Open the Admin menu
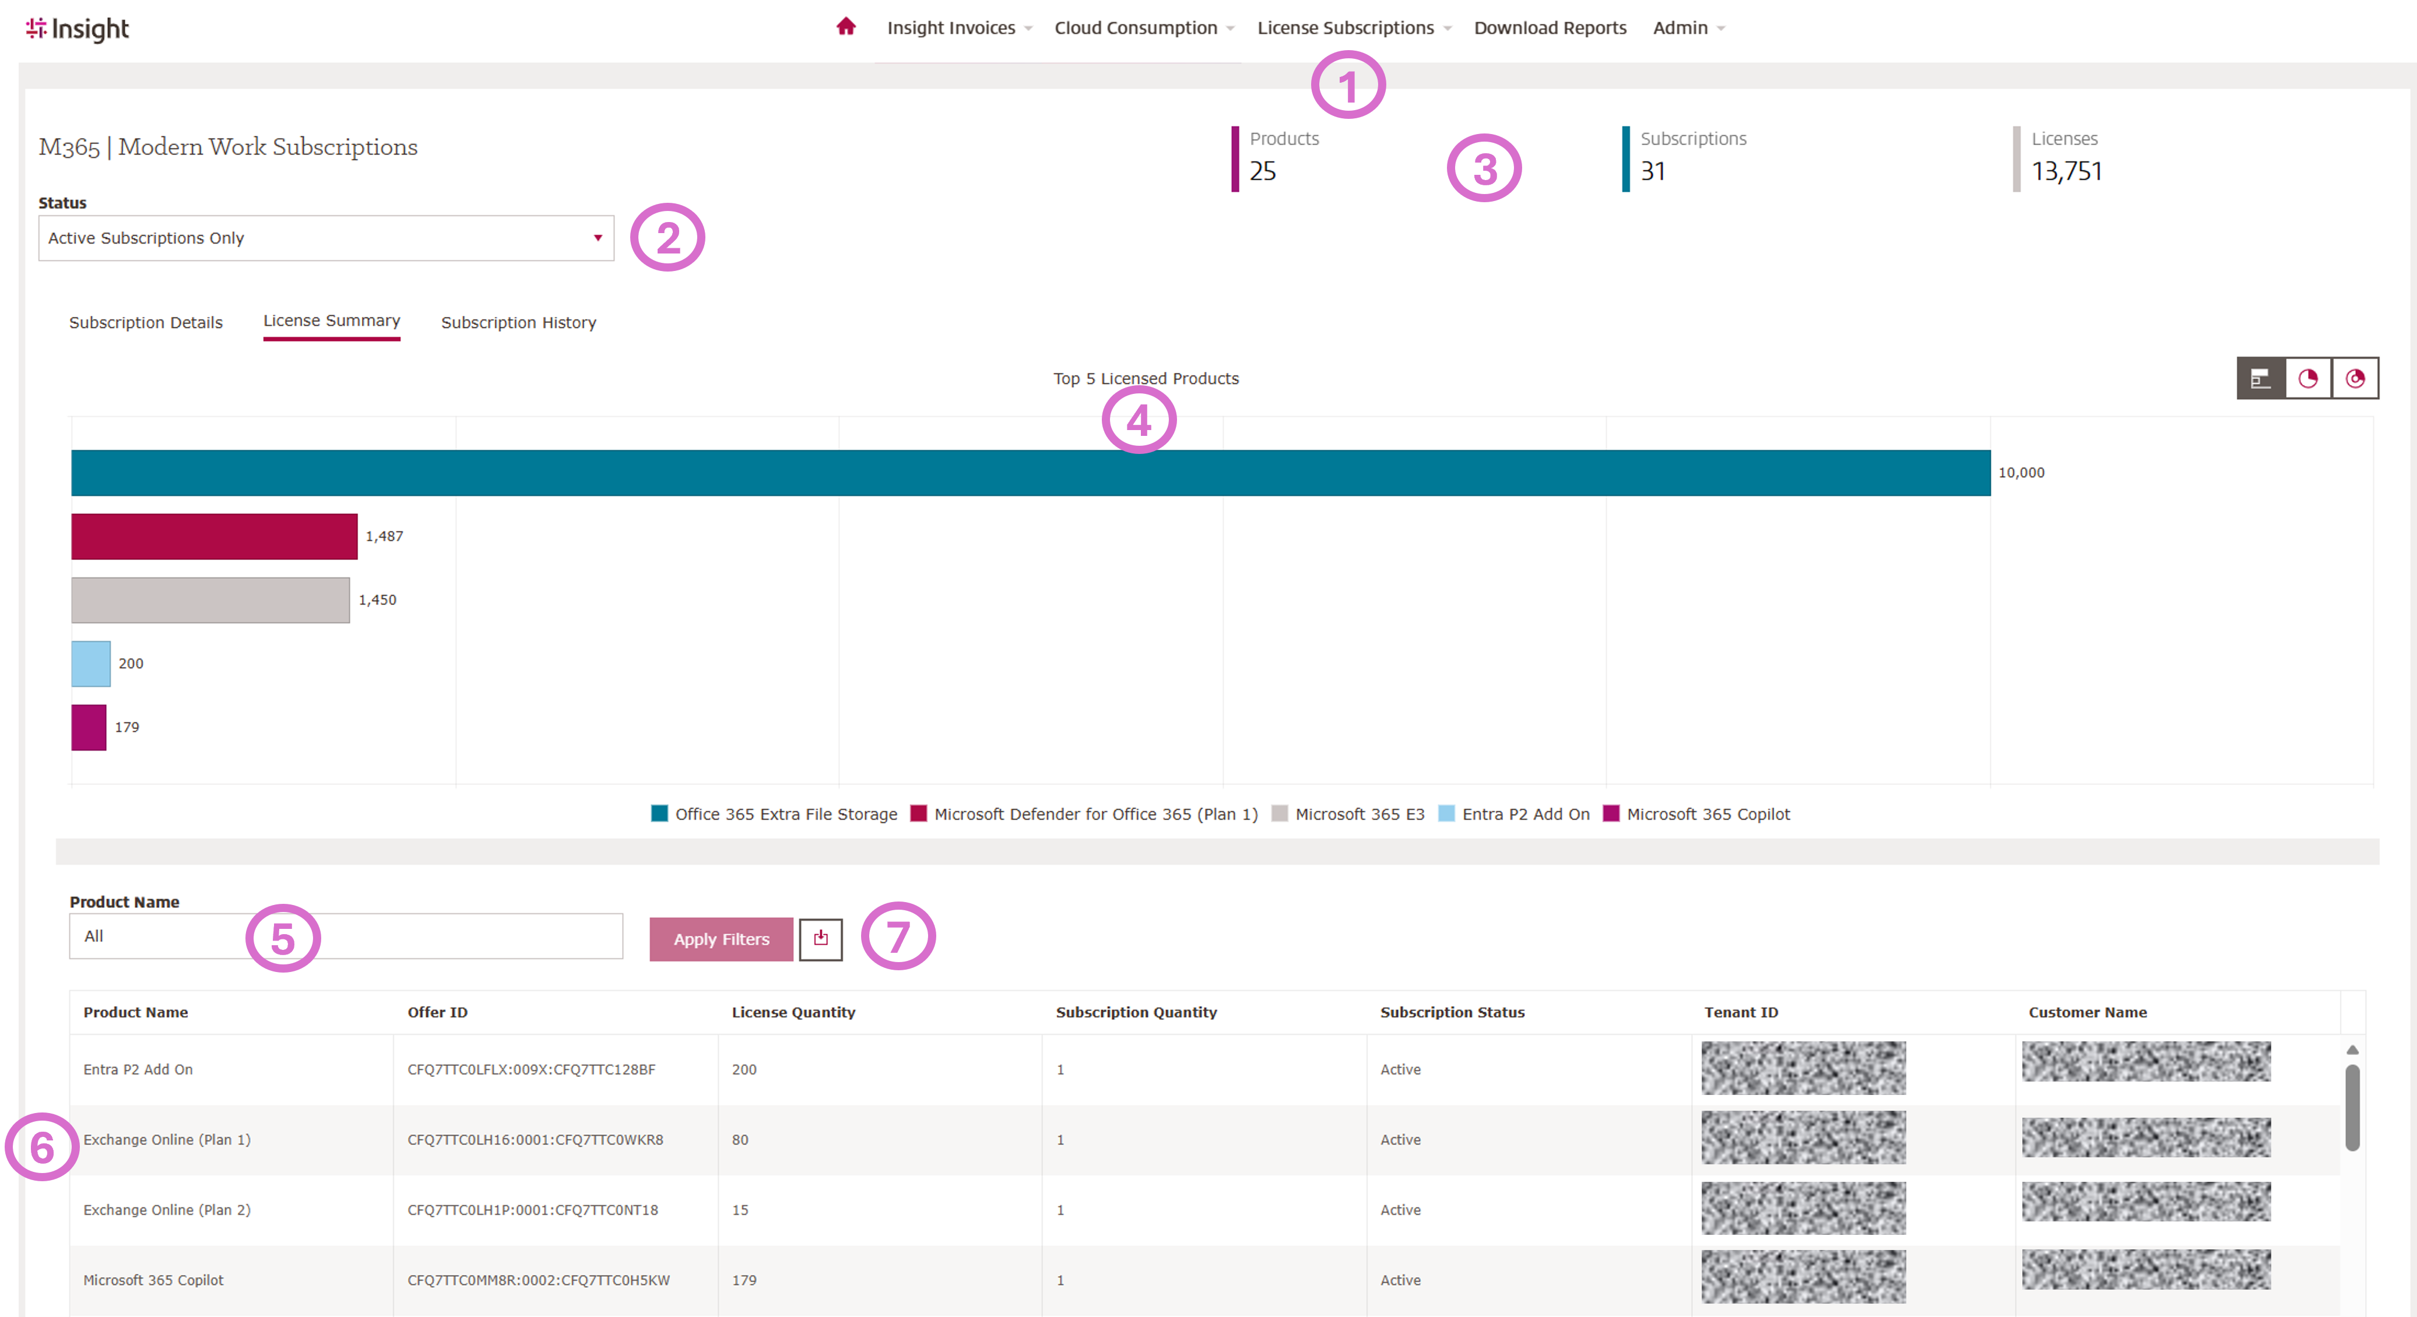Image resolution: width=2417 pixels, height=1317 pixels. (x=1688, y=28)
